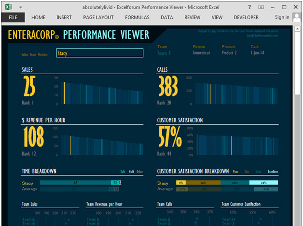
Task: Select the DEVELOPER tab
Action: tap(246, 17)
